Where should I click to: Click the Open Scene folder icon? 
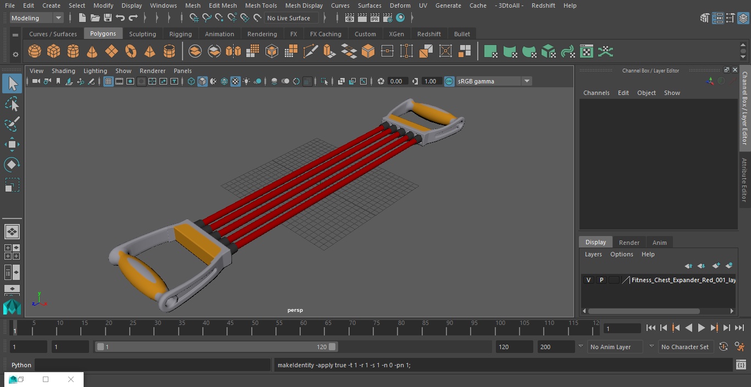[x=95, y=18]
